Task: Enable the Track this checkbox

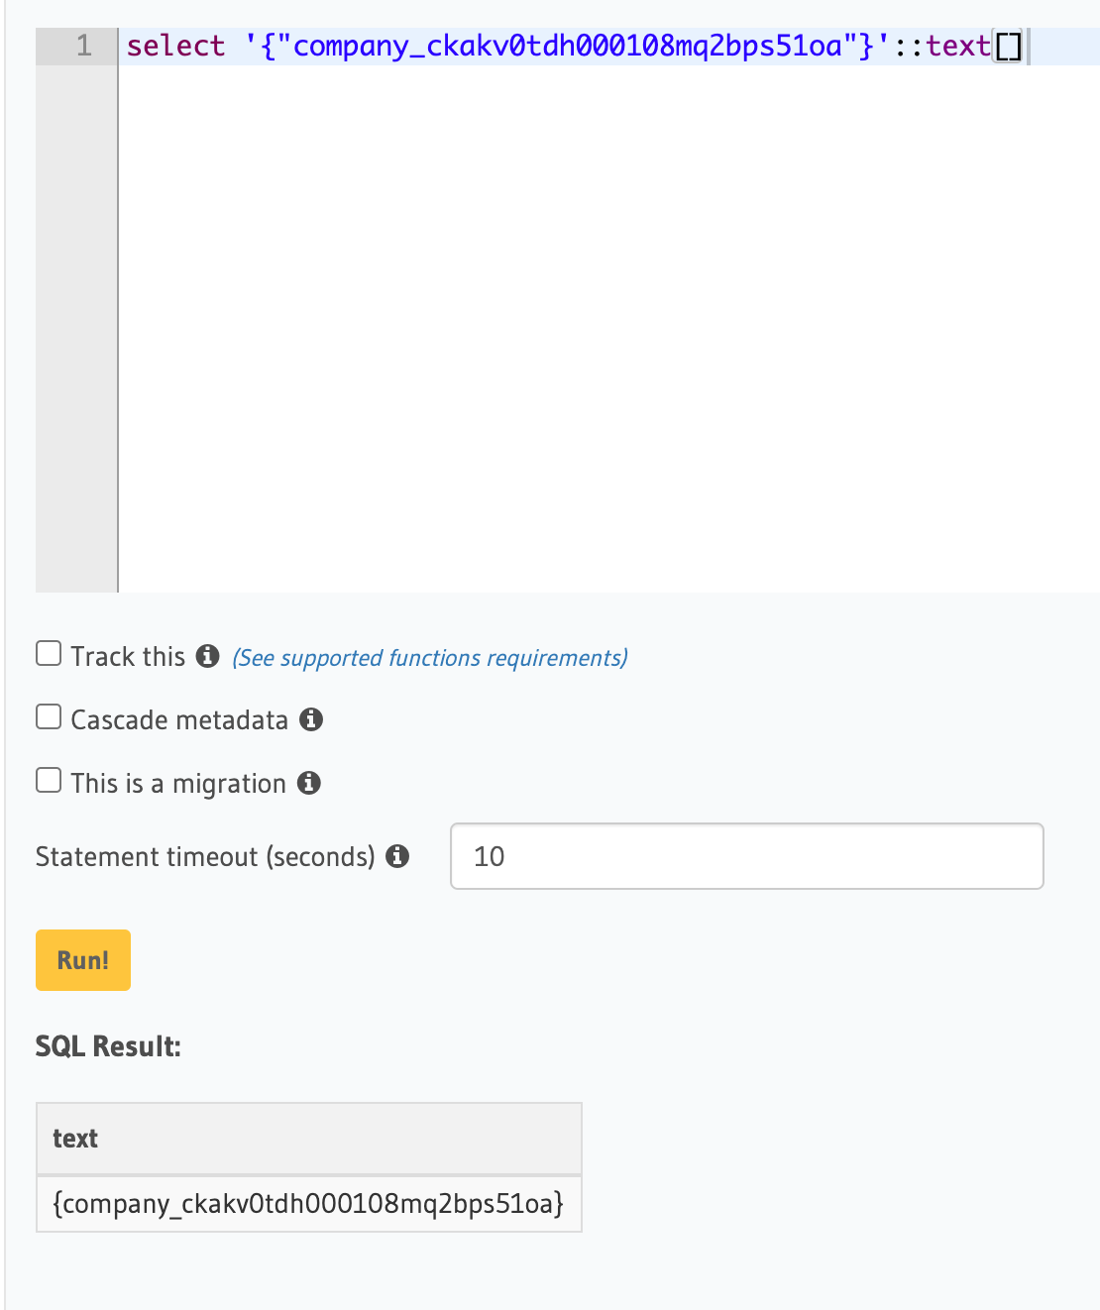Action: tap(49, 652)
